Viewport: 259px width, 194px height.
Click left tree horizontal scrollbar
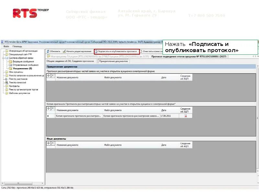click(18, 183)
